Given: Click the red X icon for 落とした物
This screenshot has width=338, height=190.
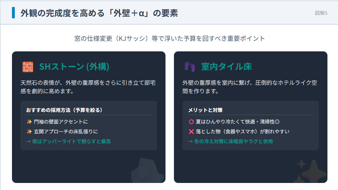Looking at the screenshot, I should coord(191,132).
